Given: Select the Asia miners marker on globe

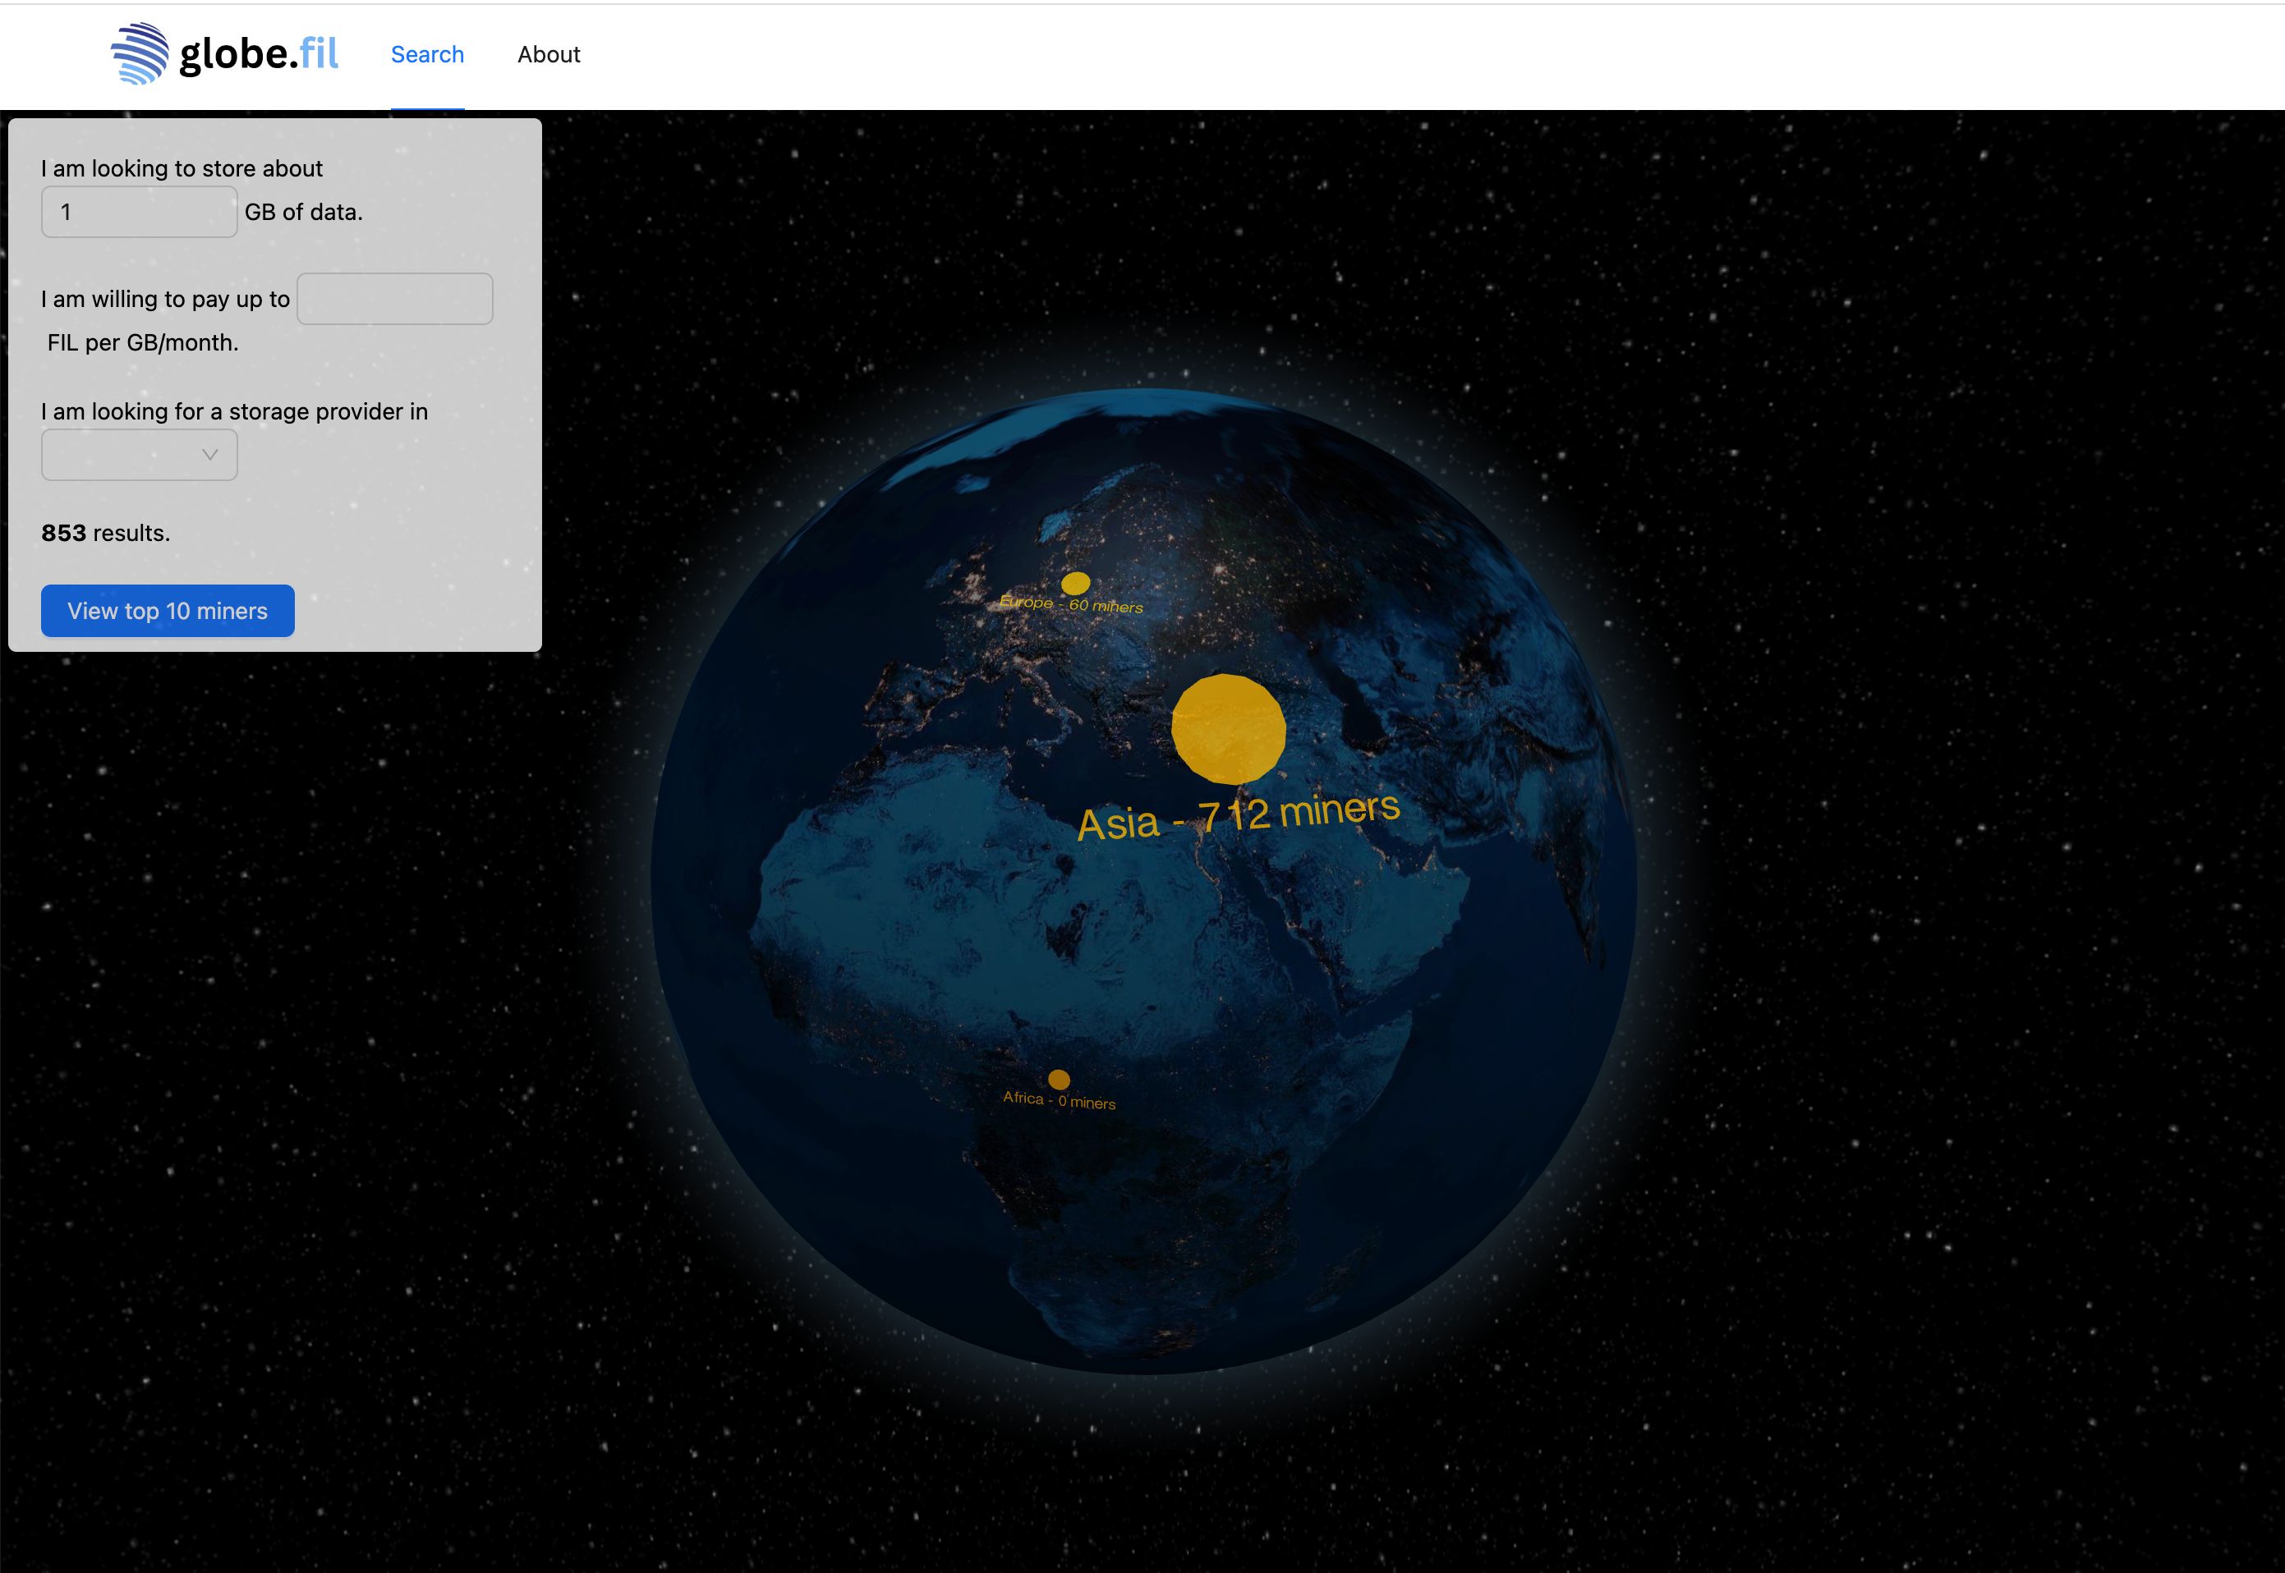Looking at the screenshot, I should click(x=1228, y=728).
